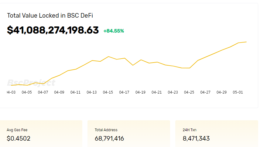Select the 04-19 date label
The height and width of the screenshot is (147, 260).
click(140, 92)
